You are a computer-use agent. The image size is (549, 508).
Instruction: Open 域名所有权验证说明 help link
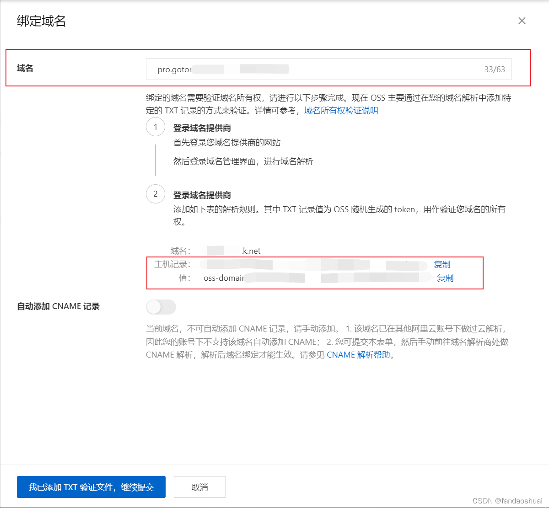pyautogui.click(x=340, y=111)
